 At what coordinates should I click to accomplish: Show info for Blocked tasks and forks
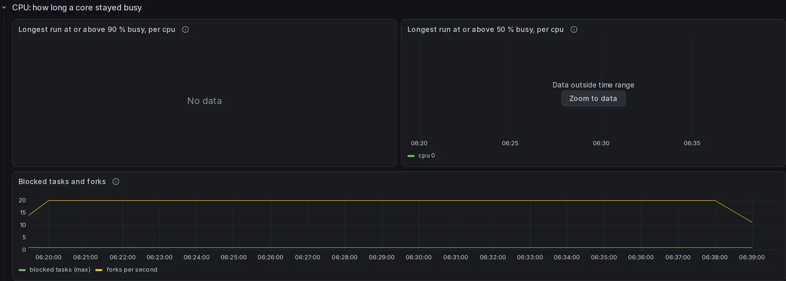click(x=116, y=181)
